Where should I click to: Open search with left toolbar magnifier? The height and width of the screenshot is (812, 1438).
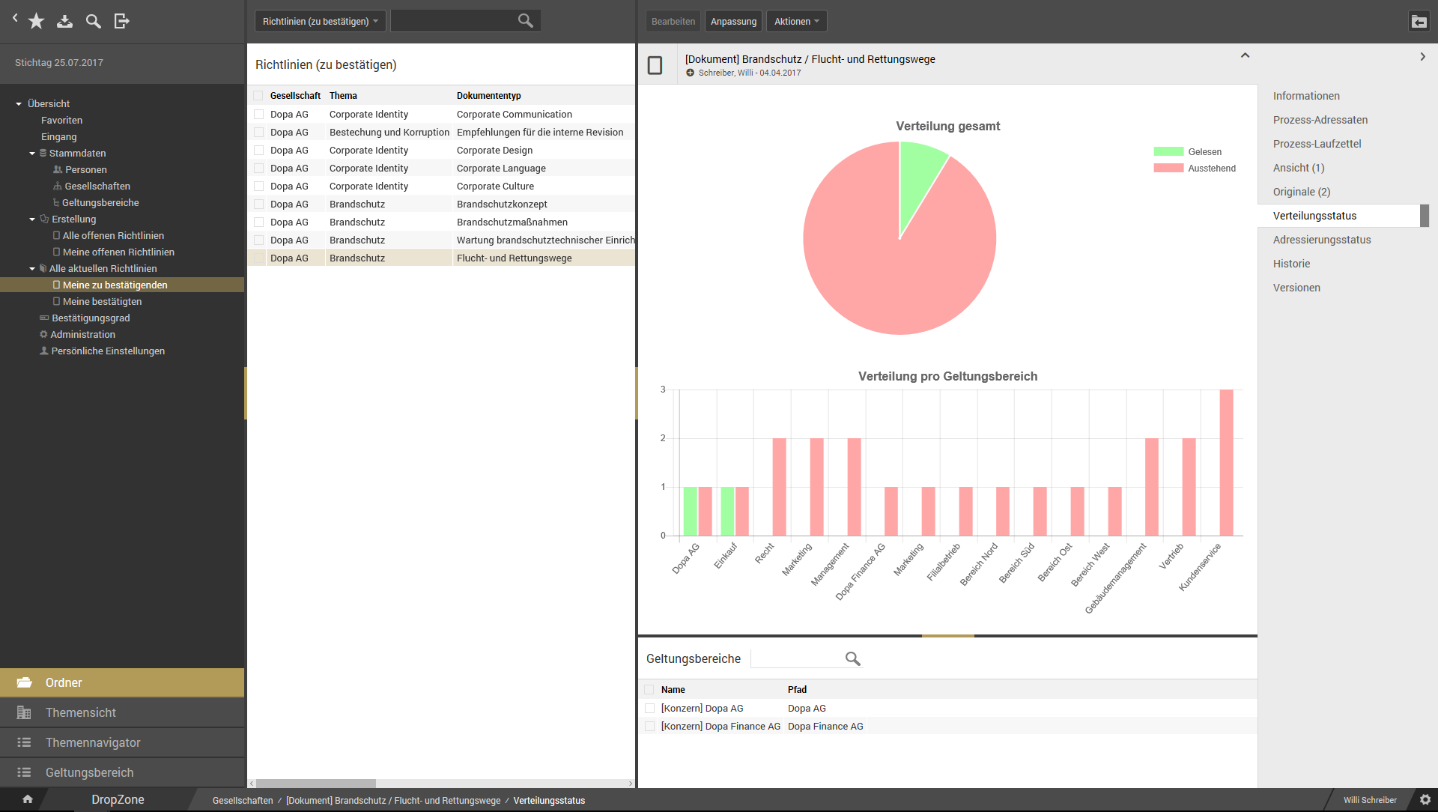pos(94,21)
